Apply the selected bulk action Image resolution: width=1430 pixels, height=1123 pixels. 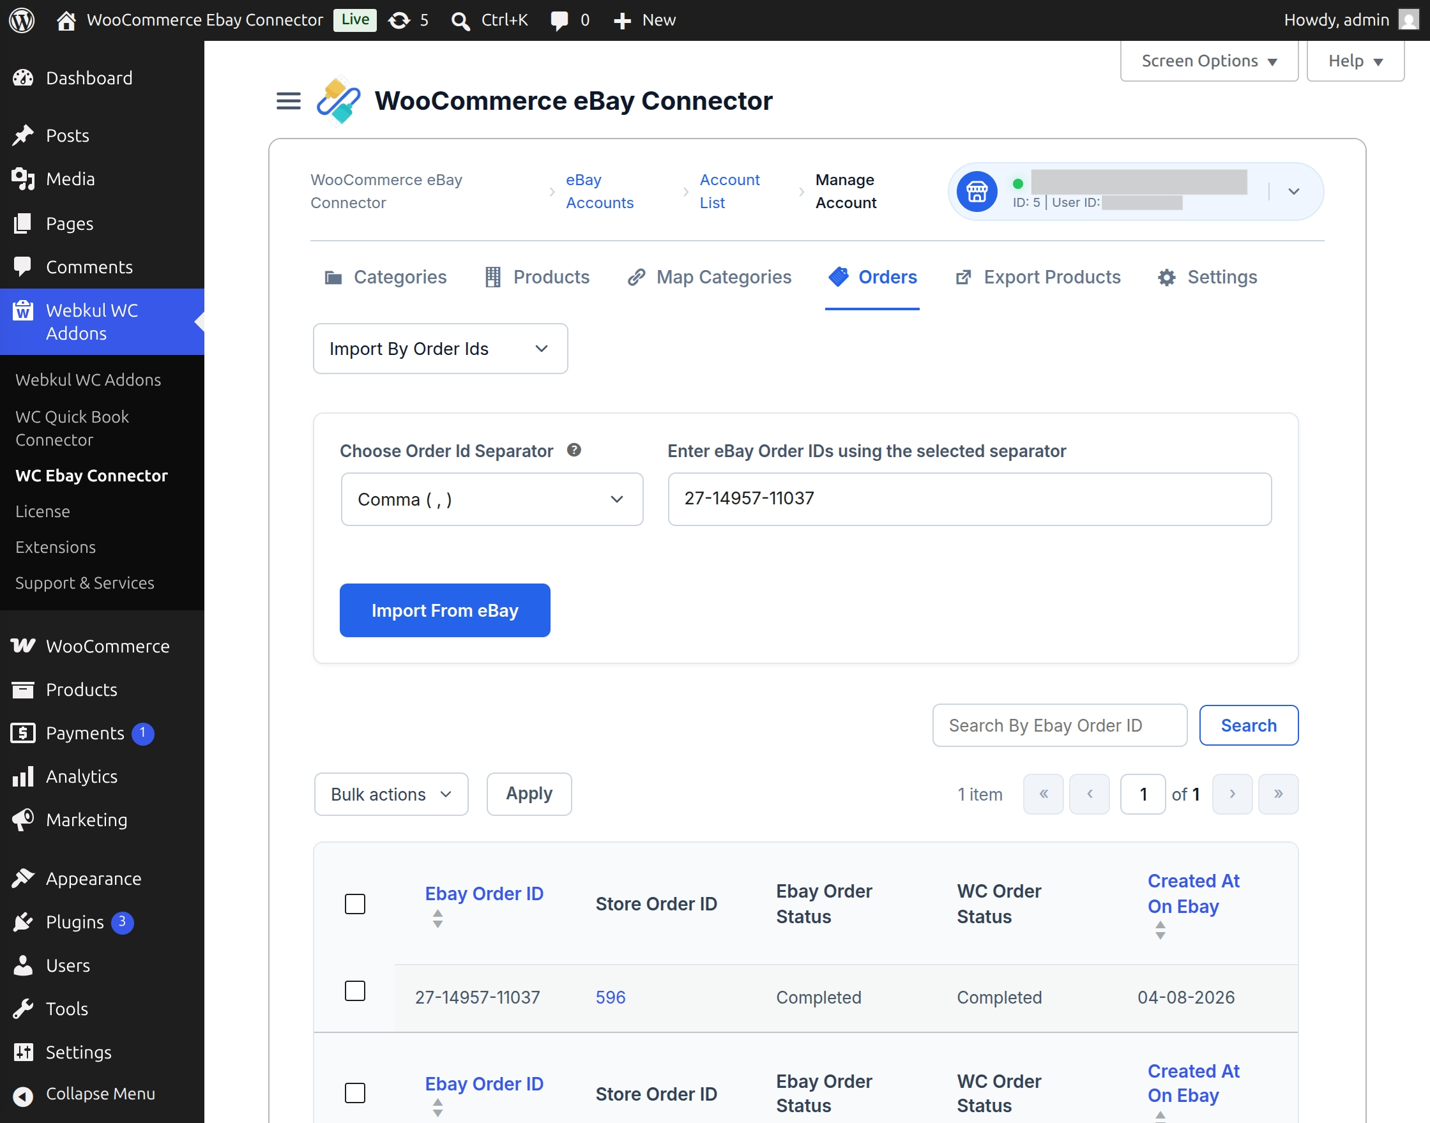(529, 794)
